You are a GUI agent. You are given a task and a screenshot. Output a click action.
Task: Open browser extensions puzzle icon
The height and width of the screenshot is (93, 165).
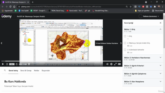(155, 7)
